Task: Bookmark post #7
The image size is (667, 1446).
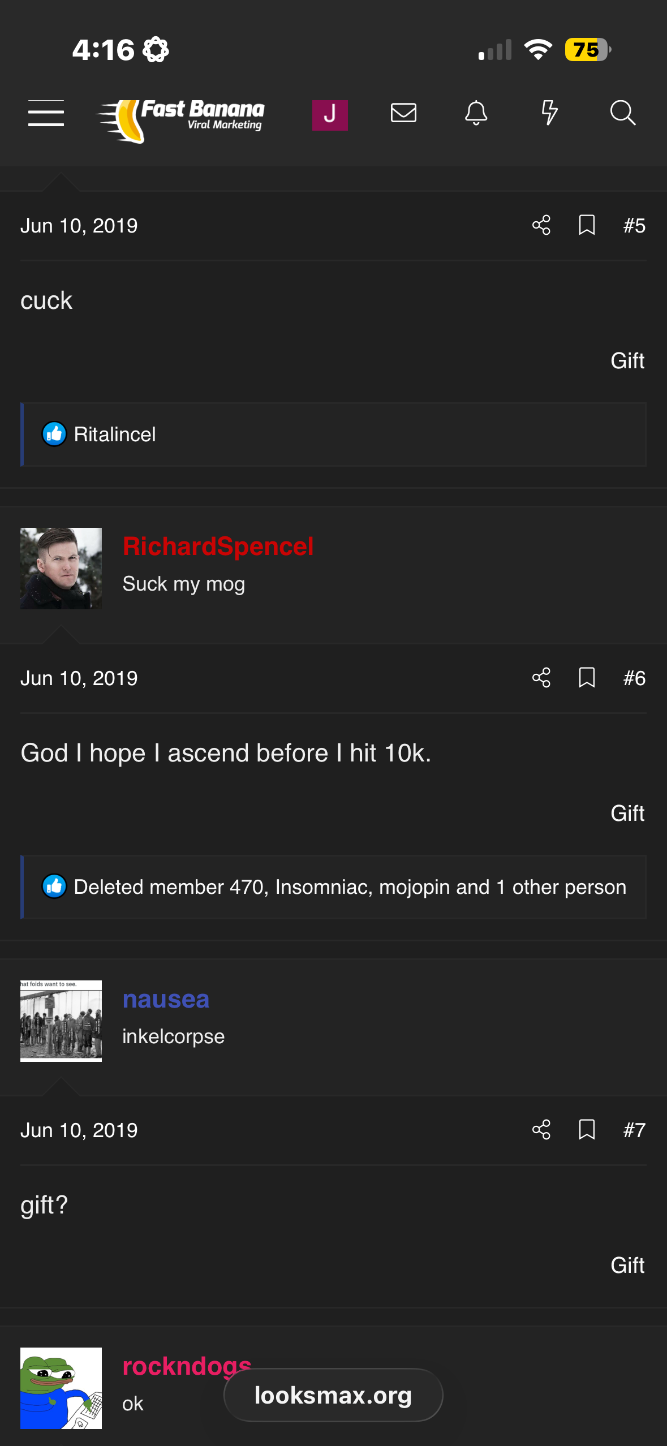Action: point(587,1130)
